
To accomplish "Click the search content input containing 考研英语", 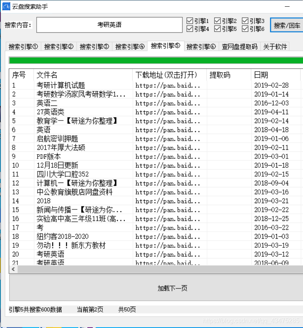I will pos(109,25).
